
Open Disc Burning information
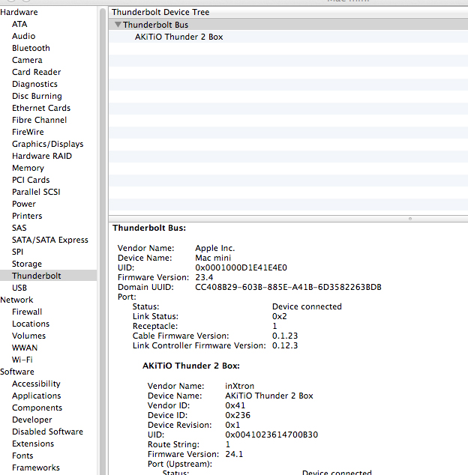[x=37, y=96]
